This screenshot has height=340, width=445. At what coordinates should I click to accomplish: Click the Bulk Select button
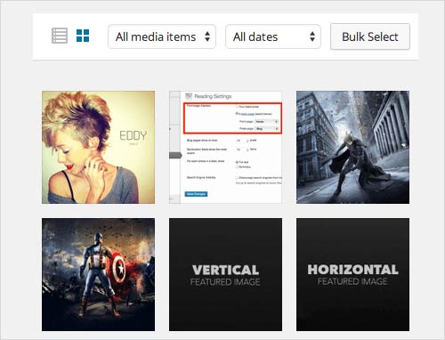click(x=370, y=36)
